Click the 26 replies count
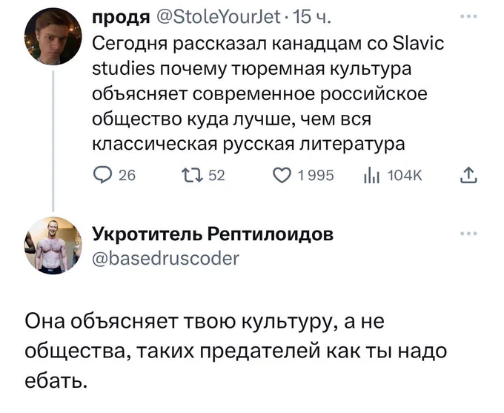504x413 pixels. [127, 176]
